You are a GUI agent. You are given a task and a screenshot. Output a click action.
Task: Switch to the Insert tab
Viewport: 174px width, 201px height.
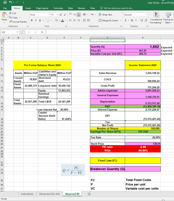[x=28, y=8]
